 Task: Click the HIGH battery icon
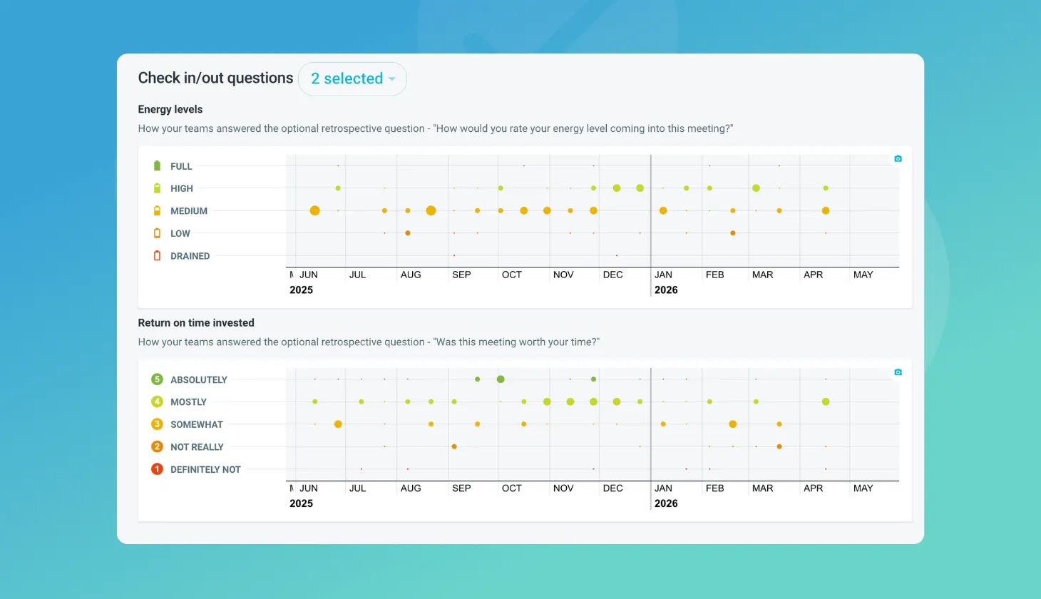[158, 188]
